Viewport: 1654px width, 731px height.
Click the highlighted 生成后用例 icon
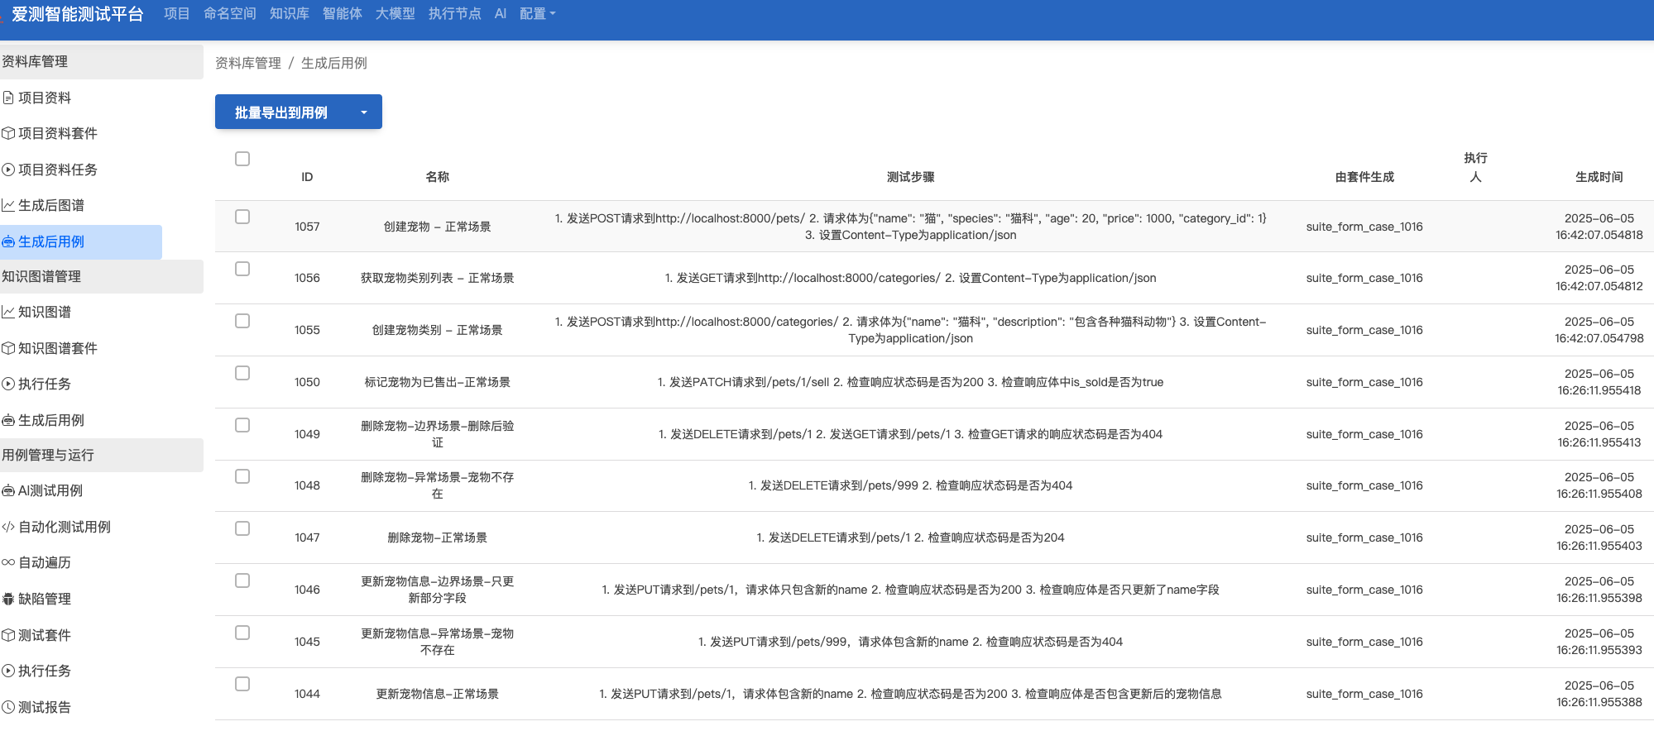point(8,241)
